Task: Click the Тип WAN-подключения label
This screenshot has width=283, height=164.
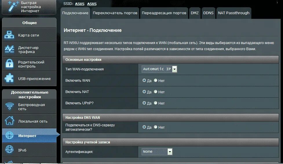Action: (85, 69)
